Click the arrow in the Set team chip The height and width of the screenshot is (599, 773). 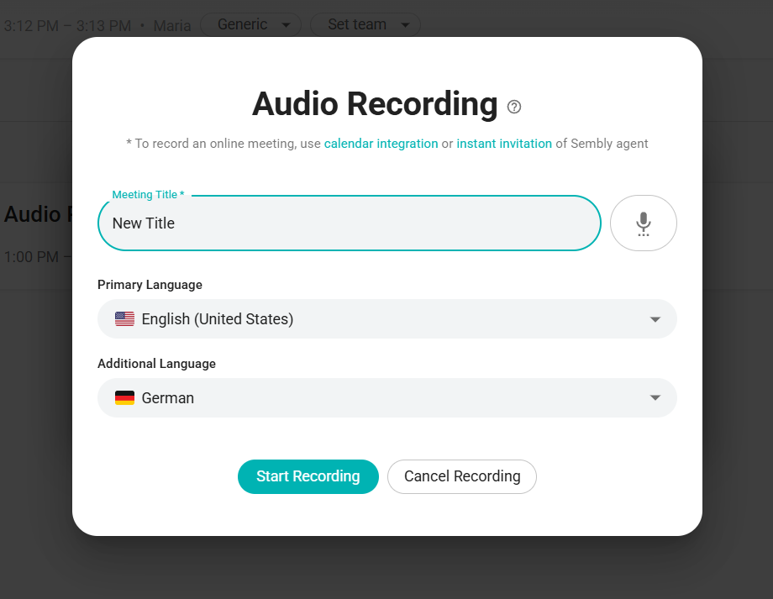[x=405, y=25]
